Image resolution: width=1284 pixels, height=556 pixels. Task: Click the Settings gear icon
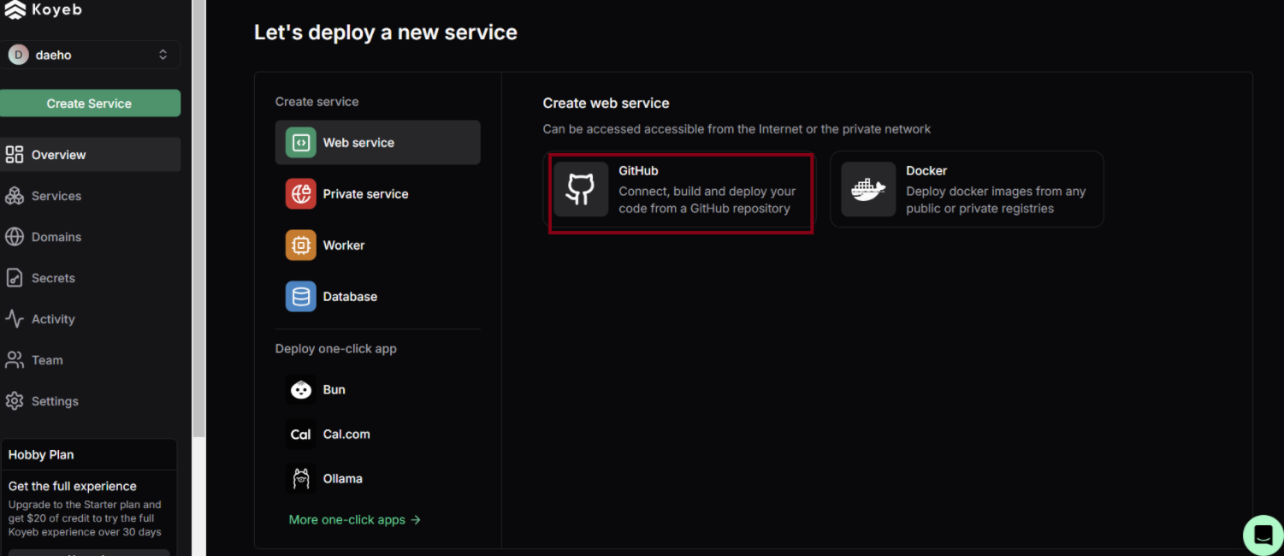point(15,401)
